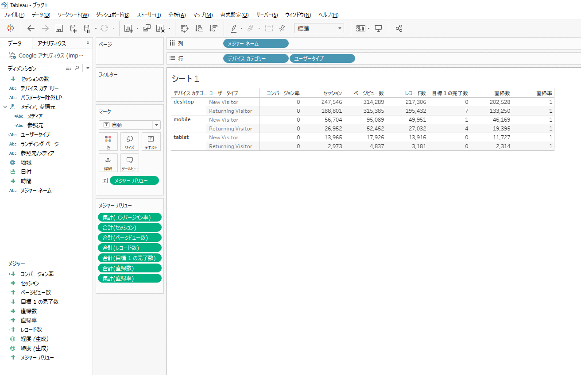Click the Tableau start page logo icon
581x375 pixels.
point(11,28)
